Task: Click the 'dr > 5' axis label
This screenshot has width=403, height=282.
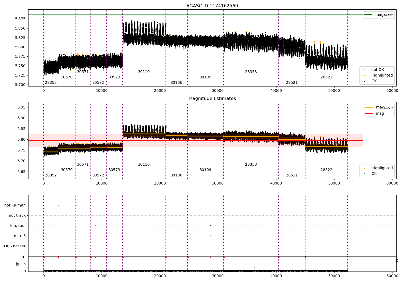Action: tap(20, 236)
